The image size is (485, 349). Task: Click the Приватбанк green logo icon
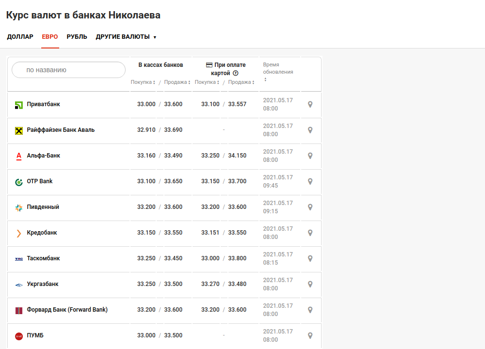tap(19, 105)
